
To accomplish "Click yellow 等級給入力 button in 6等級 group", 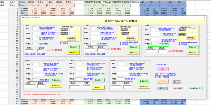I will (x=144, y=86).
